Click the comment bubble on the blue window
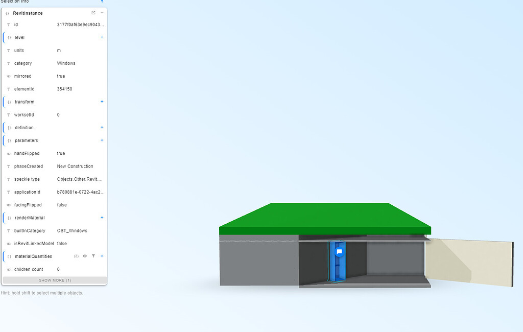Image resolution: width=523 pixels, height=332 pixels. pos(339,252)
